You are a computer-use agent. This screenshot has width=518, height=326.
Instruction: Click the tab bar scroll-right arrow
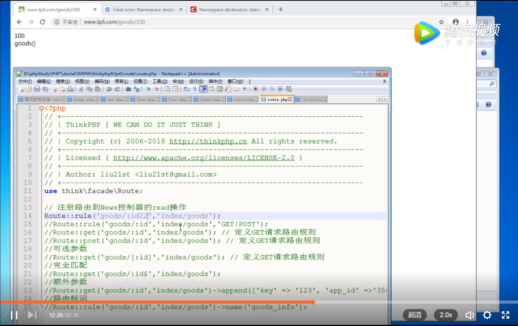pos(385,99)
